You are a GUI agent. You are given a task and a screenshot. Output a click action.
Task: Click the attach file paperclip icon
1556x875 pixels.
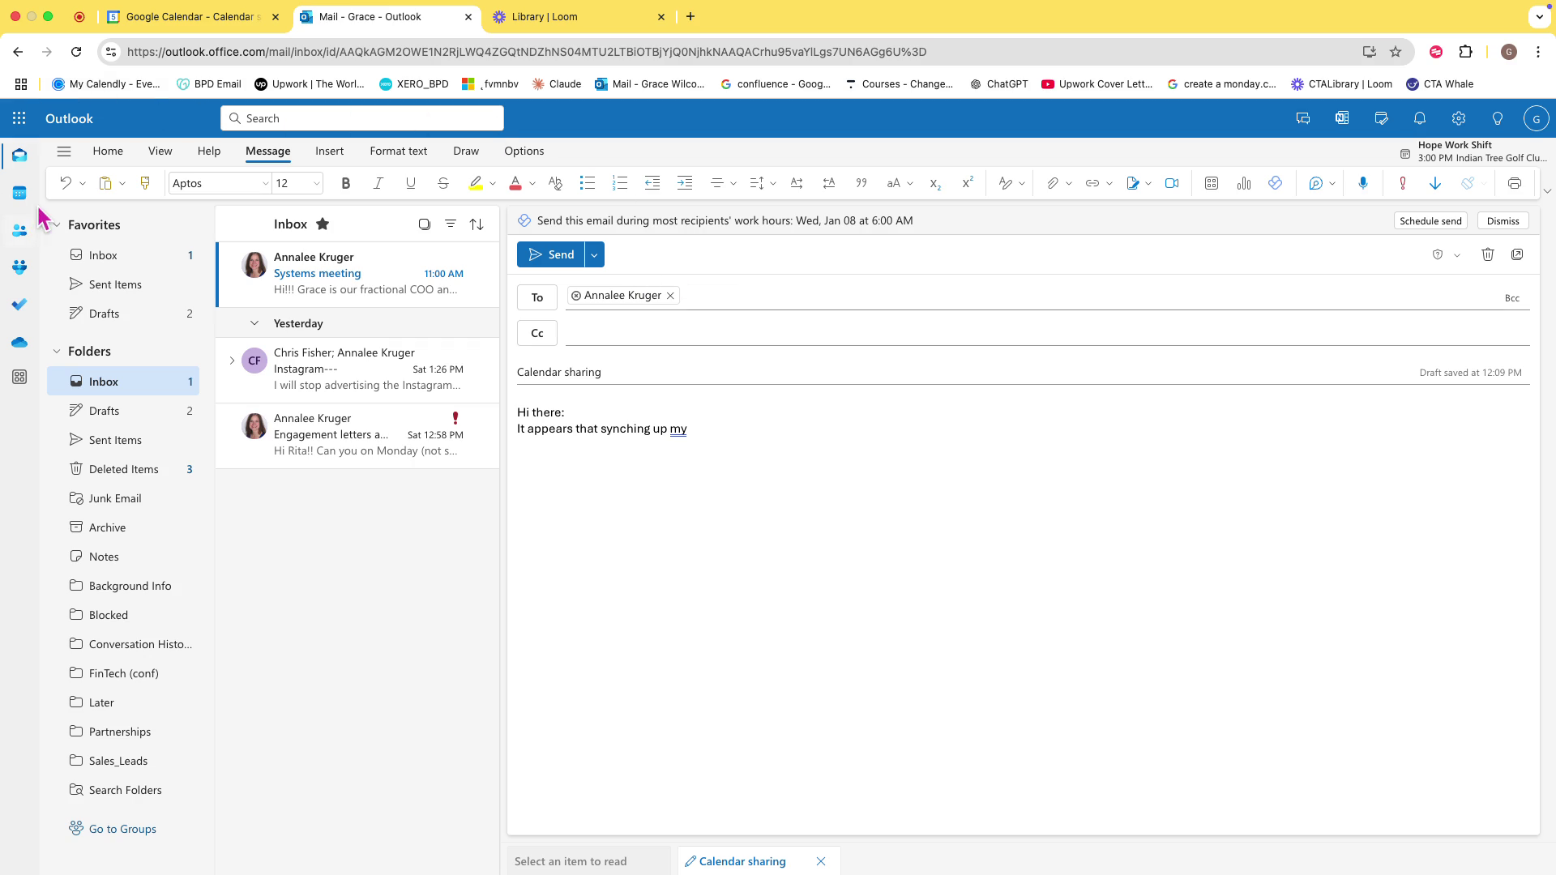[x=1052, y=184]
